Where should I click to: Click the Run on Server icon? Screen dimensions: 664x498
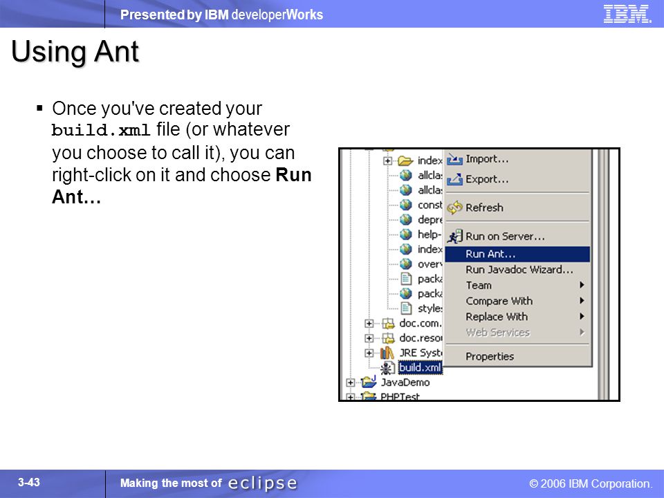[455, 237]
